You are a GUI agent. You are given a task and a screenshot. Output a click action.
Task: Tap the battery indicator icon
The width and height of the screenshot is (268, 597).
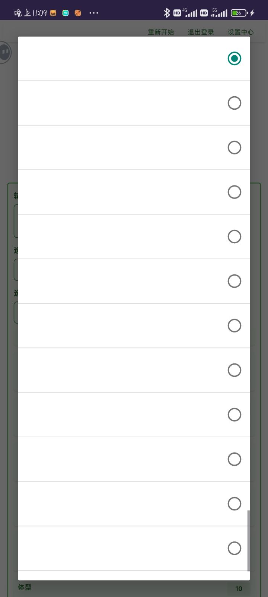(x=239, y=13)
